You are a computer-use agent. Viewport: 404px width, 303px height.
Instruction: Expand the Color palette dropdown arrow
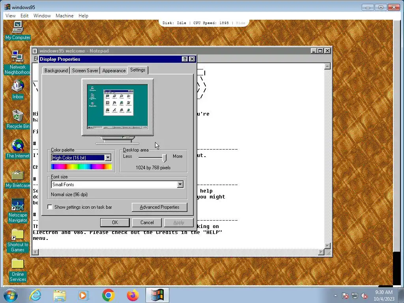108,157
